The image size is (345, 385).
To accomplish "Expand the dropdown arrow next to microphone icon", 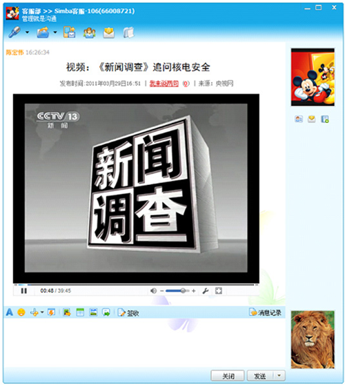I will pos(28,32).
